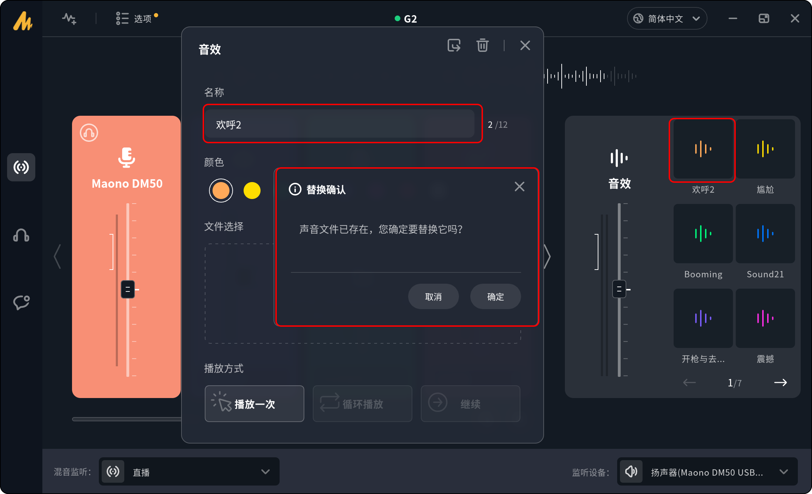Go to next sound effects page arrow
This screenshot has width=812, height=494.
780,382
